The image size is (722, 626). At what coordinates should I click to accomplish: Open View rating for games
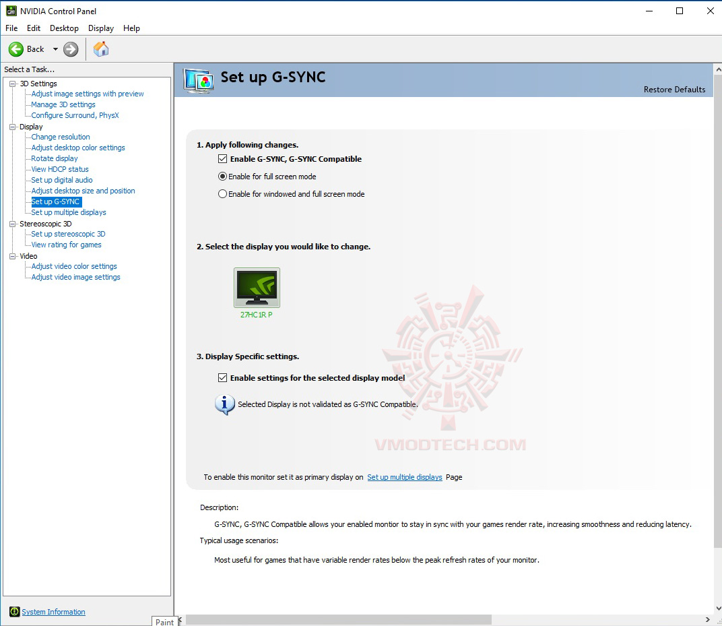[x=66, y=245]
